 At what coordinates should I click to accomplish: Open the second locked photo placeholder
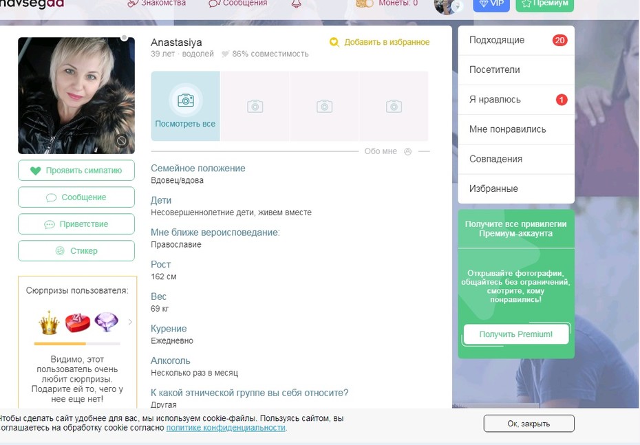tap(255, 106)
